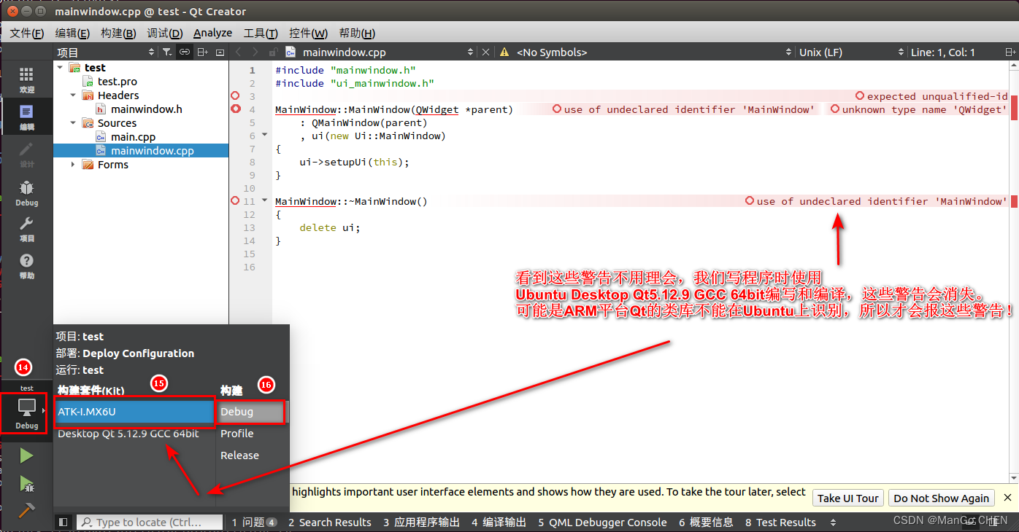Expand the Forms folder
Screen dimensions: 1019x532
point(73,165)
